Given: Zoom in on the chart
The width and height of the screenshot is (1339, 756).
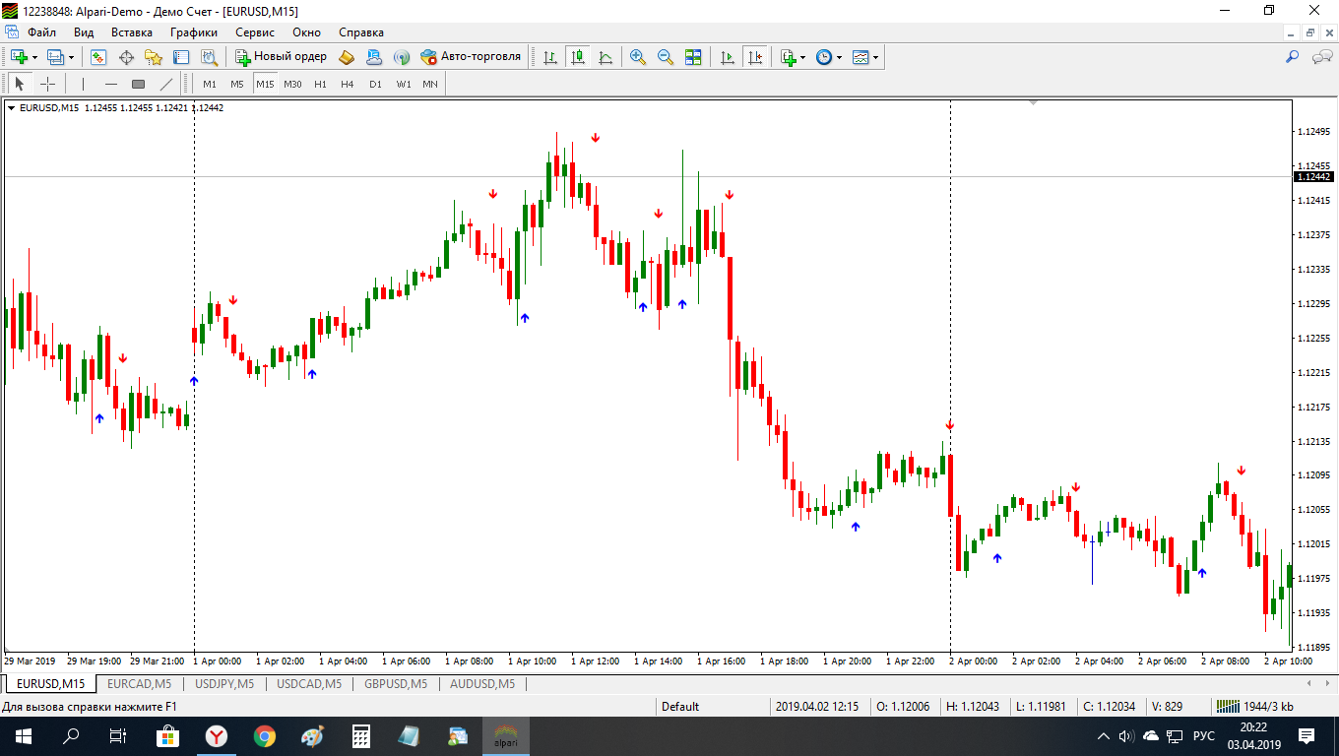Looking at the screenshot, I should click(638, 57).
